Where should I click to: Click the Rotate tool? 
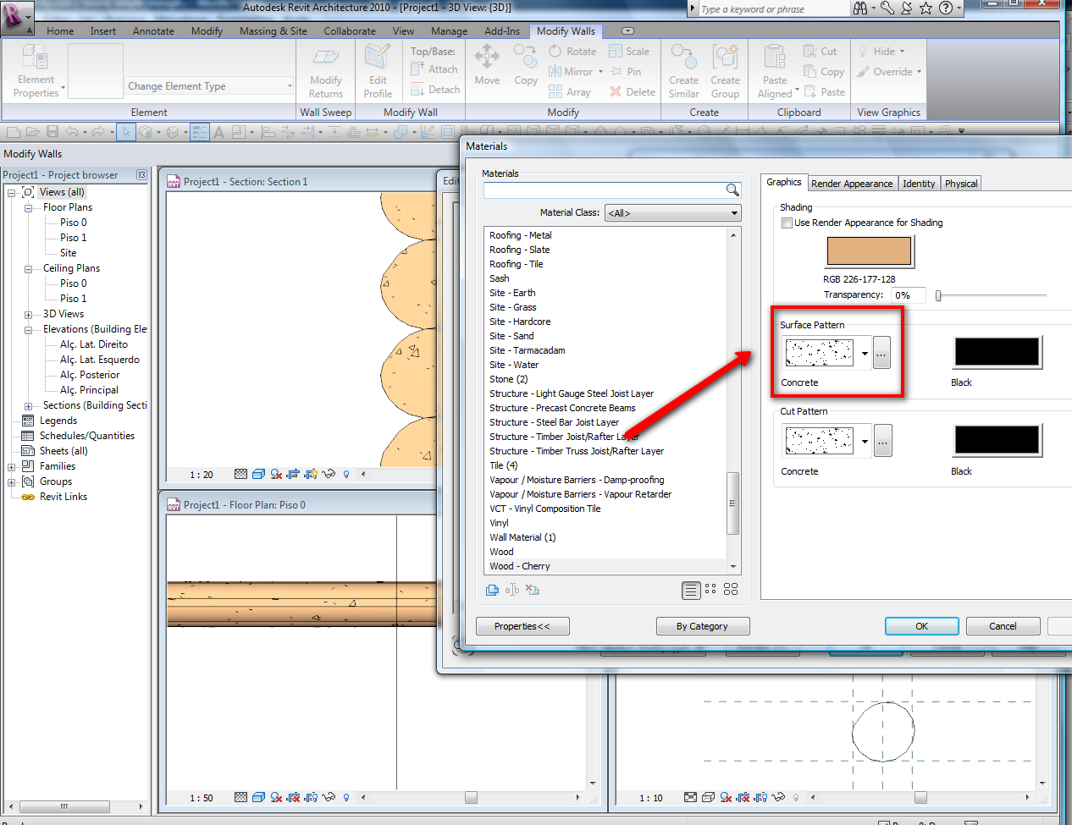point(572,51)
